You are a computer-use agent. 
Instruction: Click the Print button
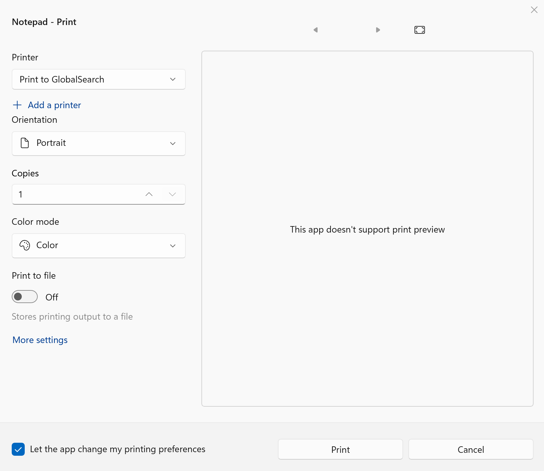click(340, 450)
